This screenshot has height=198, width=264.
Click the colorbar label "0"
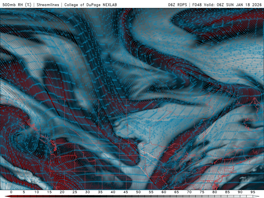point(11,192)
